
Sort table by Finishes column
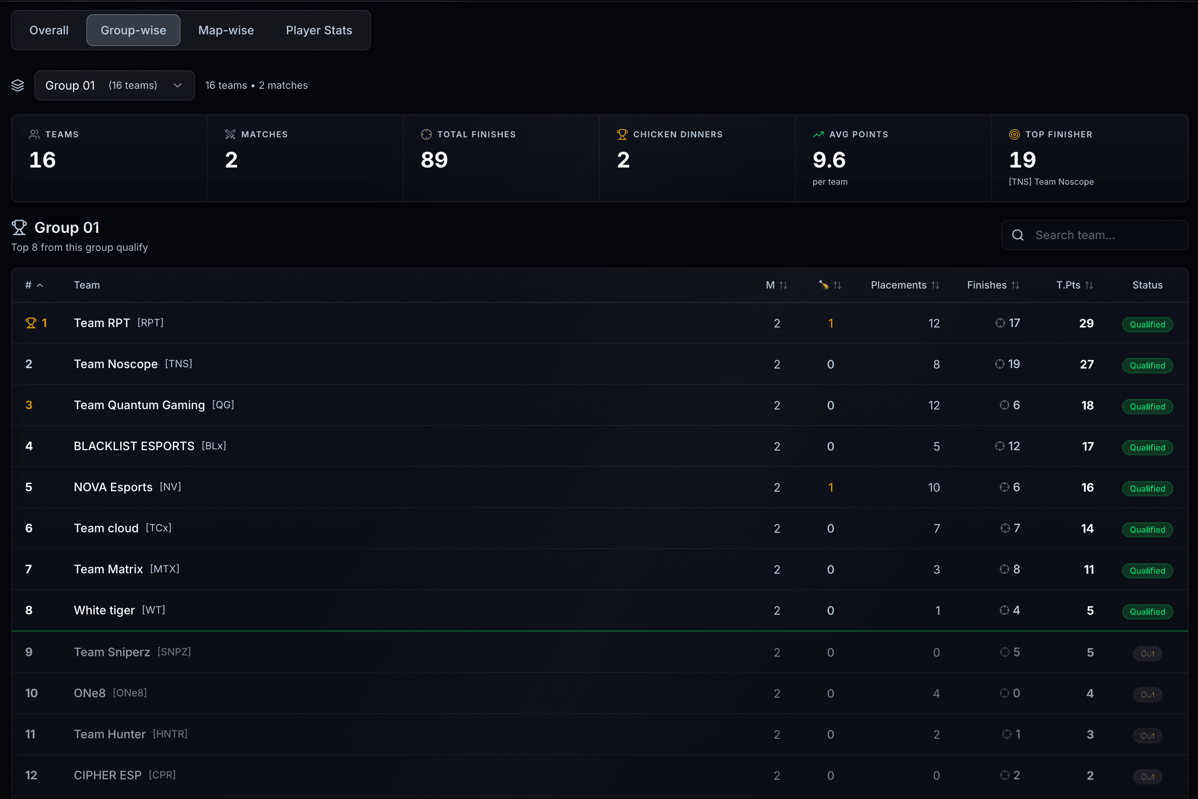(993, 285)
